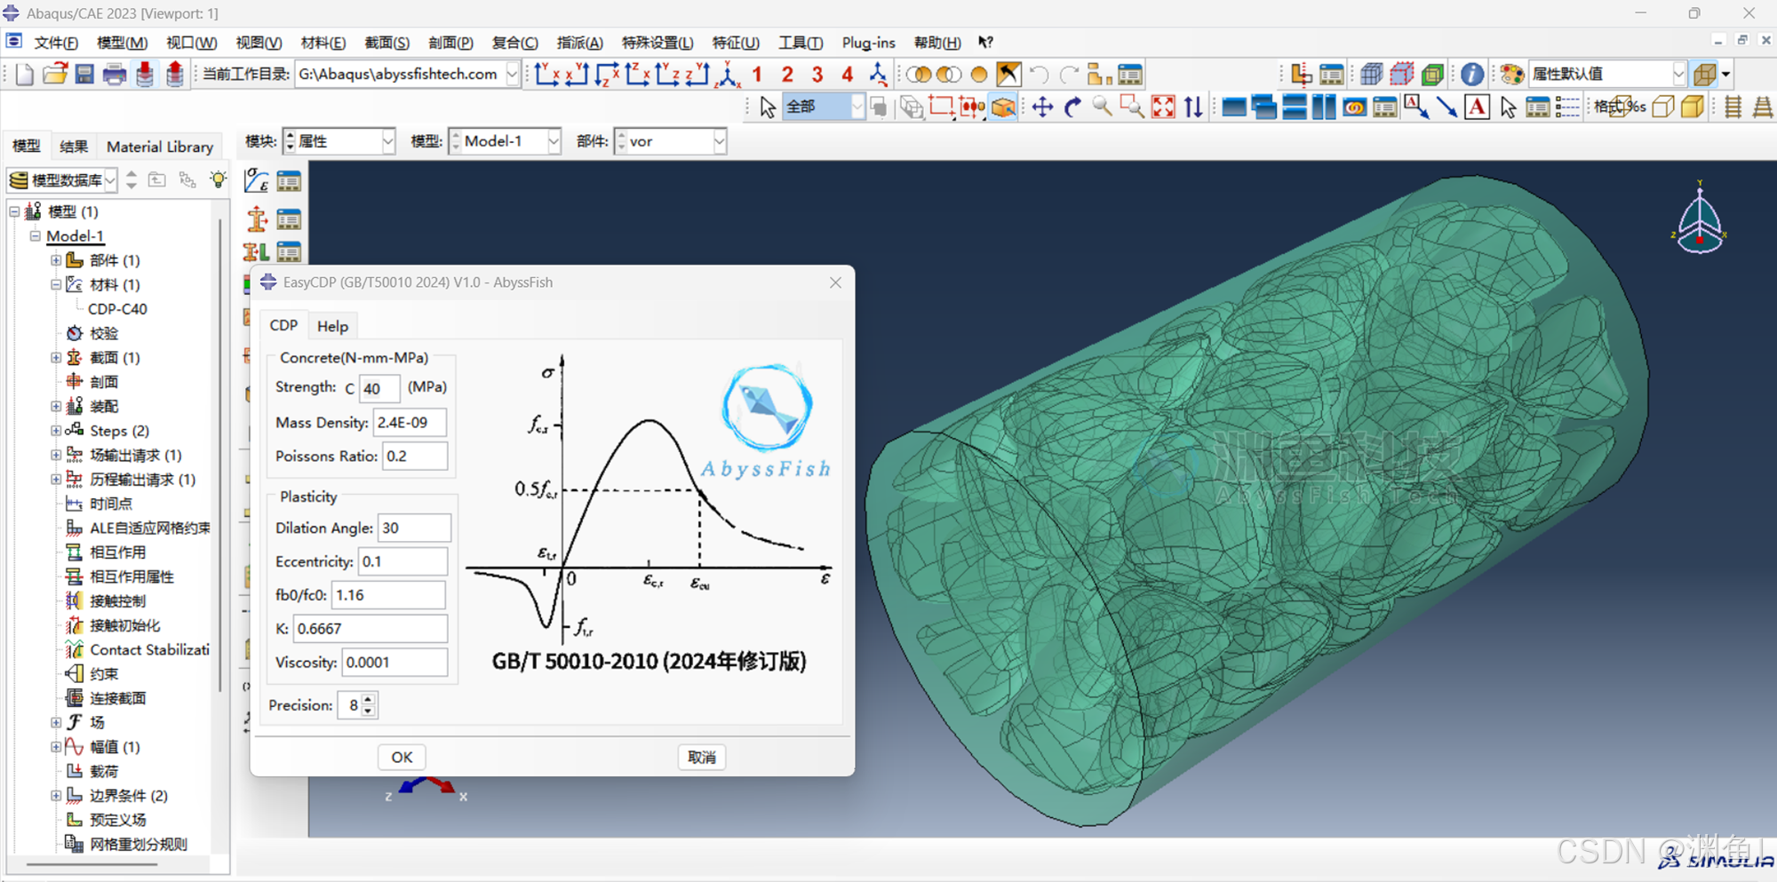
Task: Click the Mass Density input field
Action: pos(410,423)
